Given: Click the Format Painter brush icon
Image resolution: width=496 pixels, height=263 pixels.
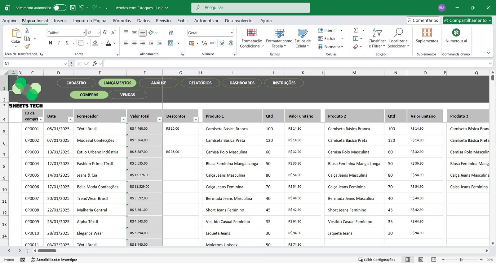Looking at the screenshot, I should click(x=27, y=46).
